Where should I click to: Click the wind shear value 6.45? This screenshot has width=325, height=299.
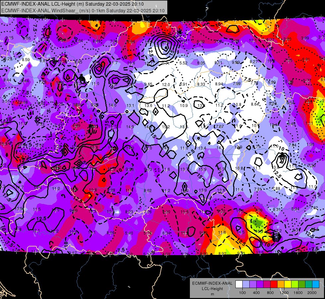click(291, 124)
